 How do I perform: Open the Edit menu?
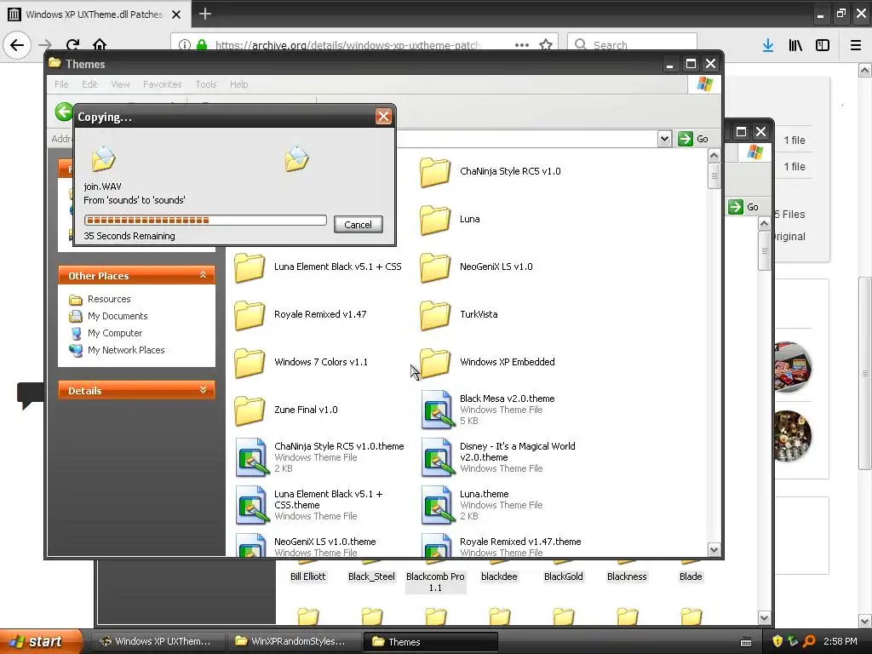click(89, 84)
